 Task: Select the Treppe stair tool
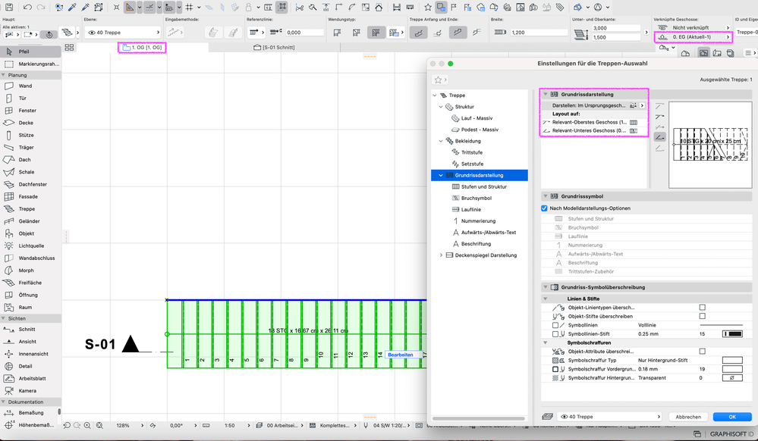click(x=27, y=209)
